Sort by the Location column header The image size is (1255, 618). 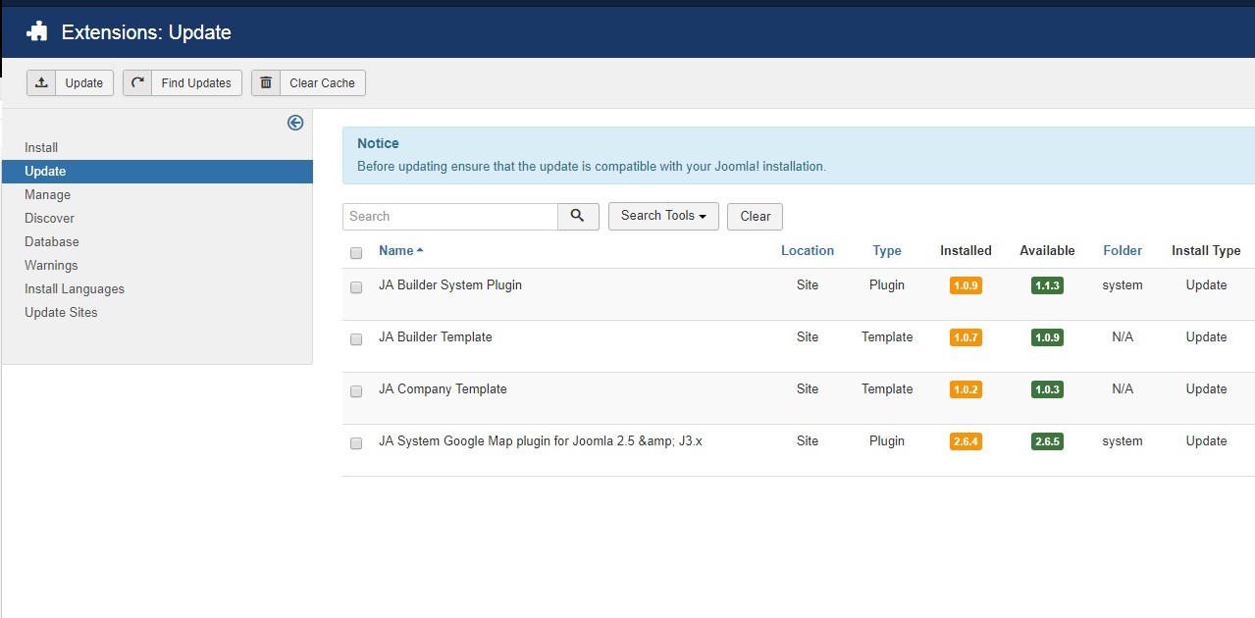(x=807, y=250)
